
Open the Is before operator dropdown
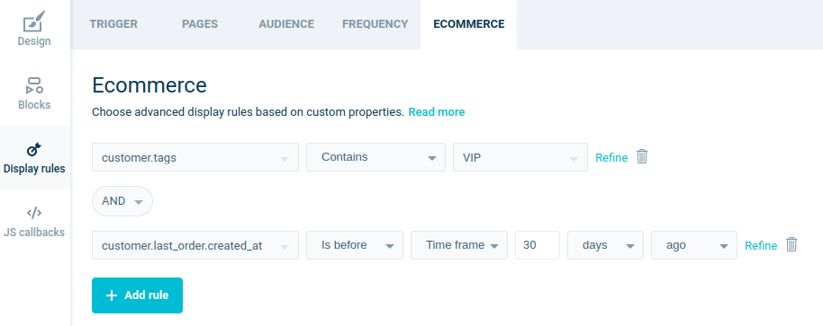(355, 245)
